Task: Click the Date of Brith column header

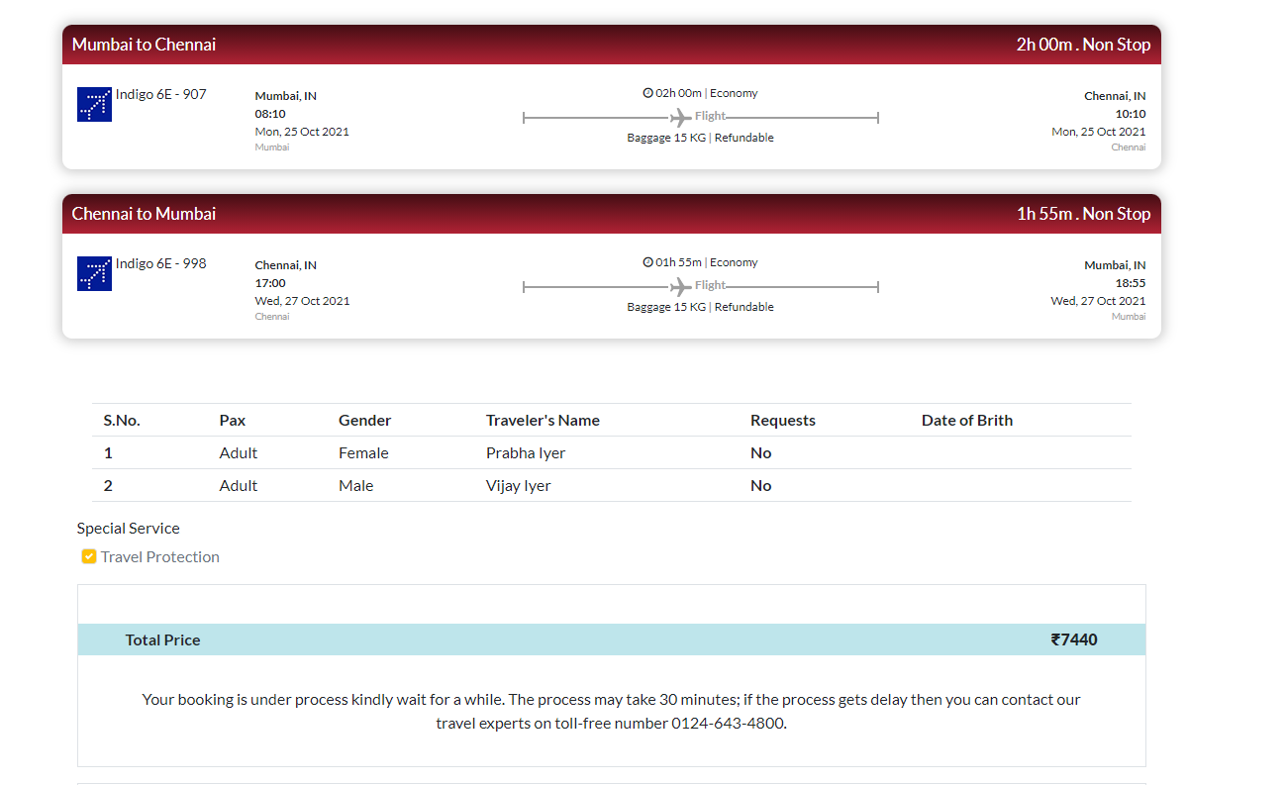Action: (966, 420)
